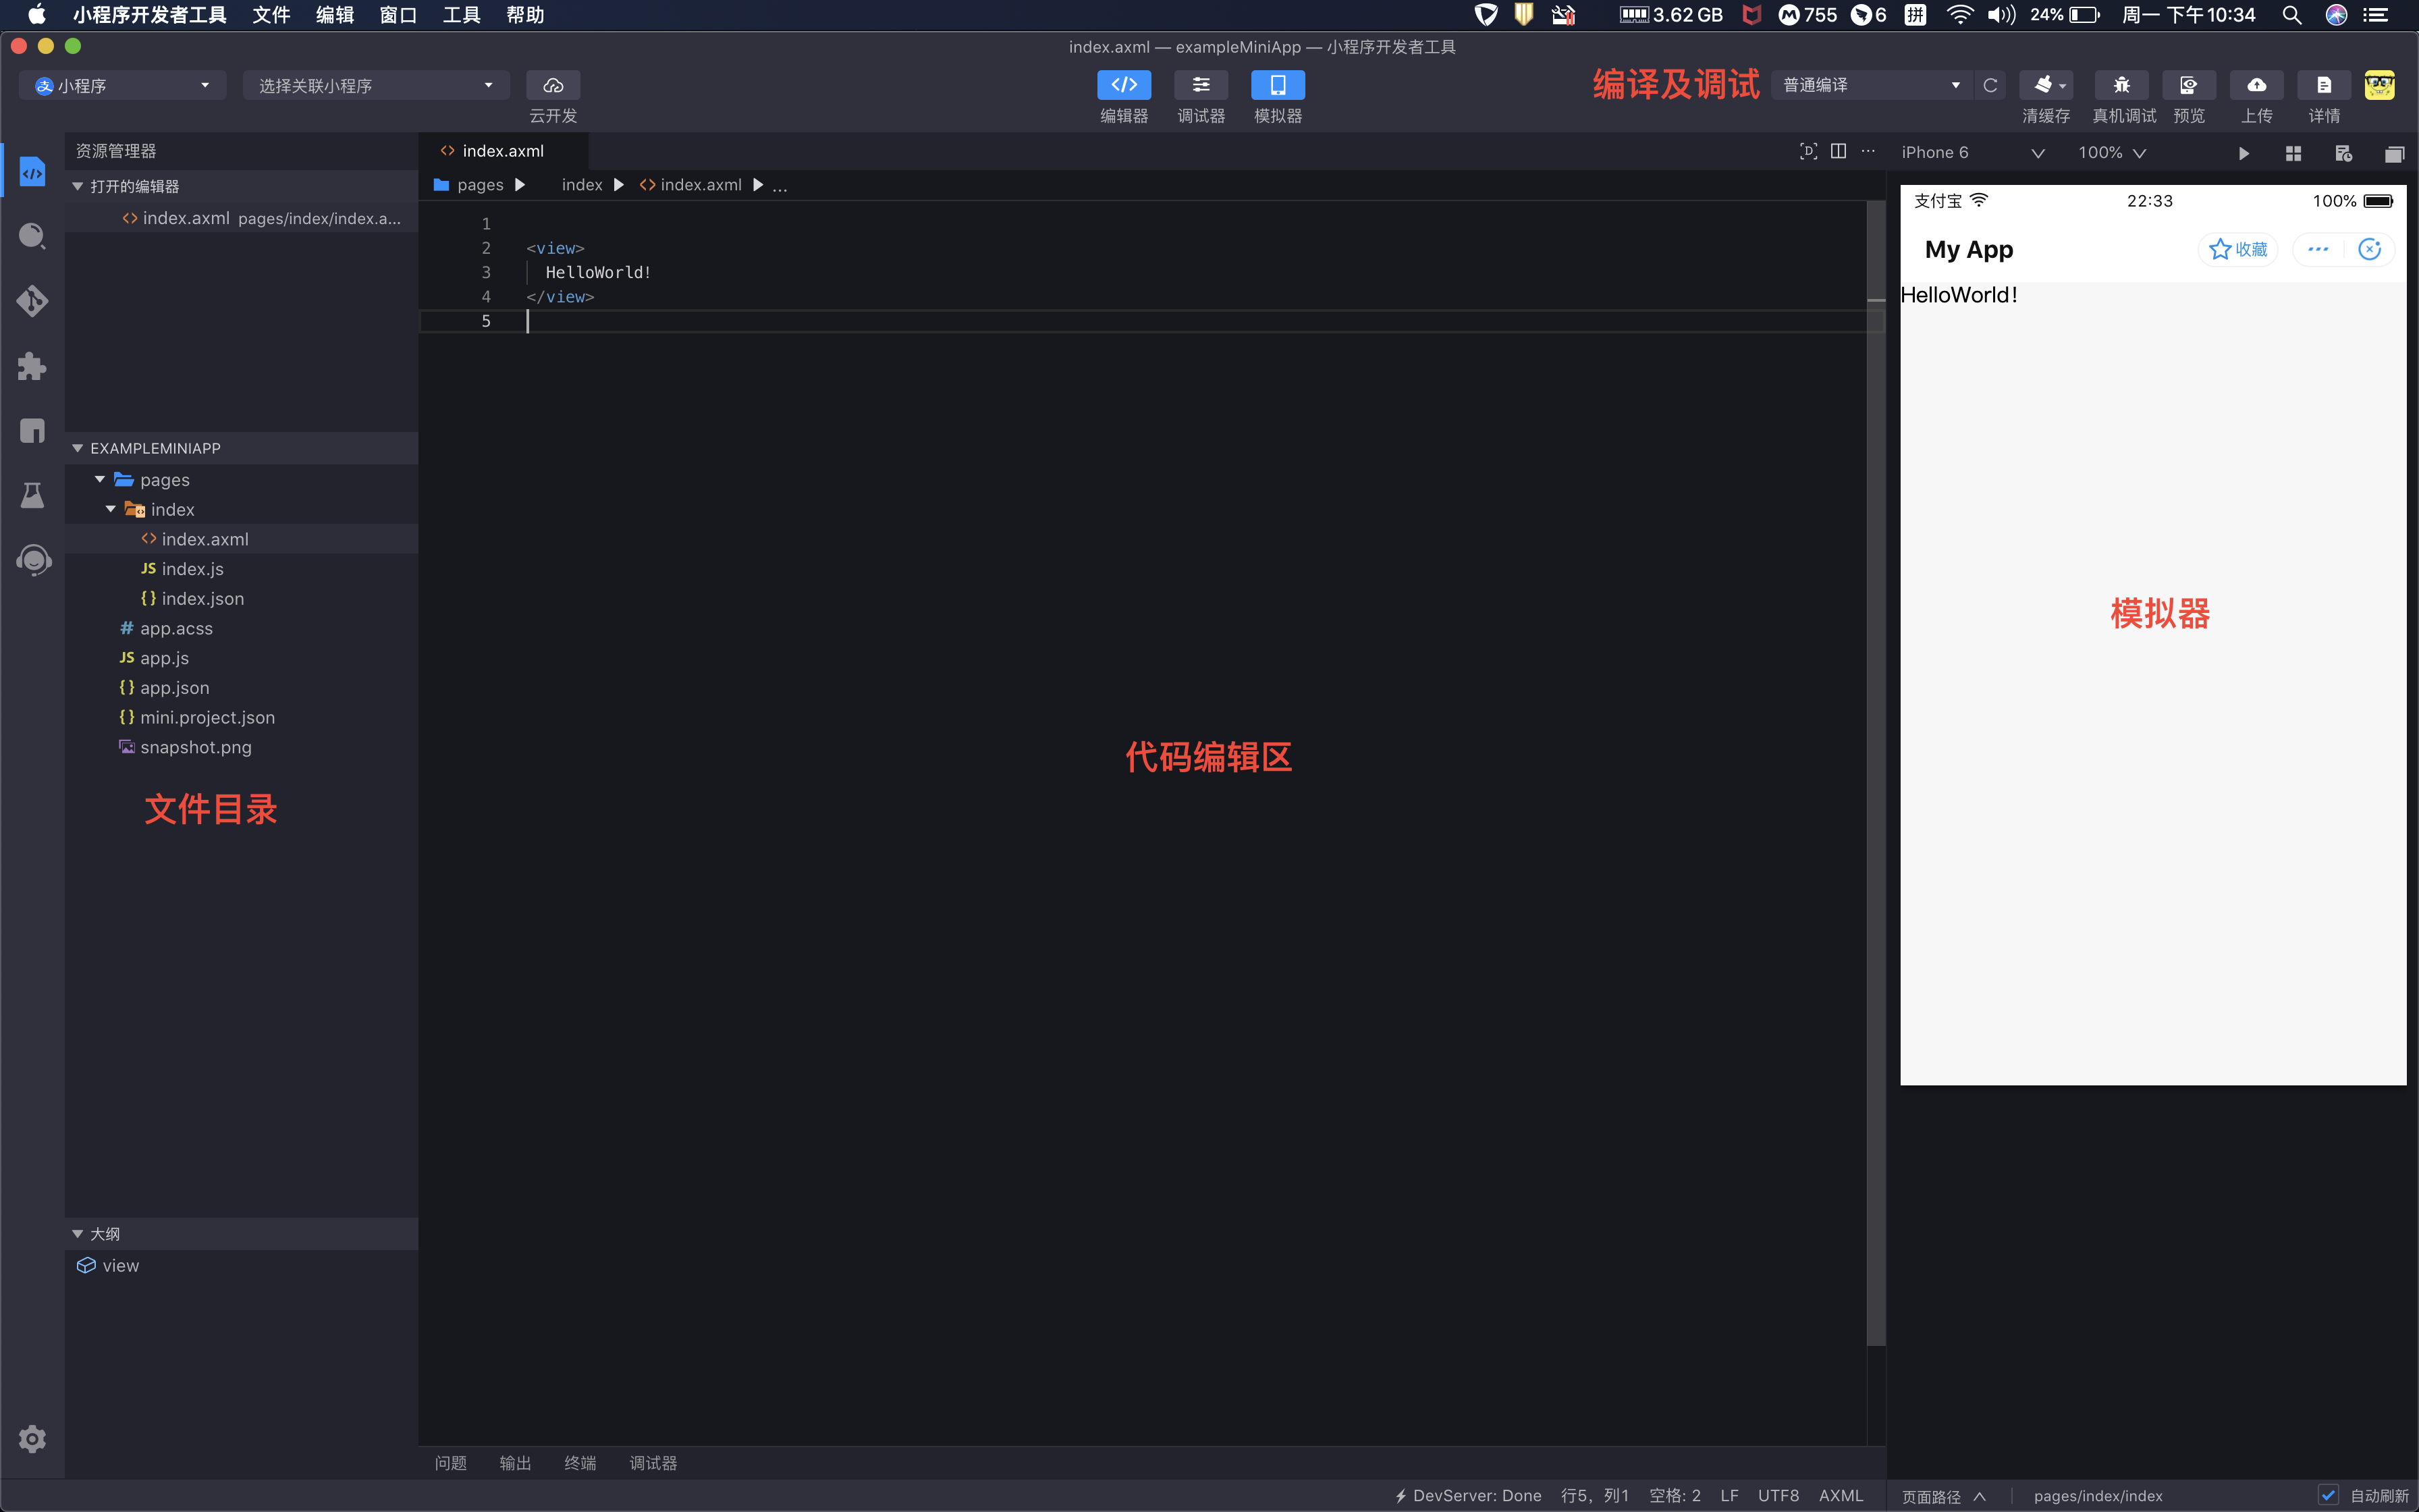Open the extensions puzzle icon in sidebar
The height and width of the screenshot is (1512, 2419).
pyautogui.click(x=32, y=366)
